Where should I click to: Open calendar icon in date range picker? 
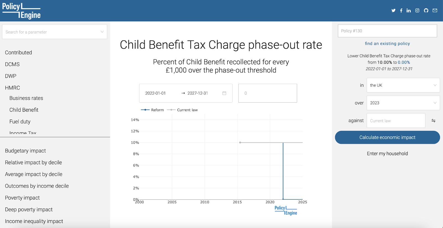coord(224,93)
